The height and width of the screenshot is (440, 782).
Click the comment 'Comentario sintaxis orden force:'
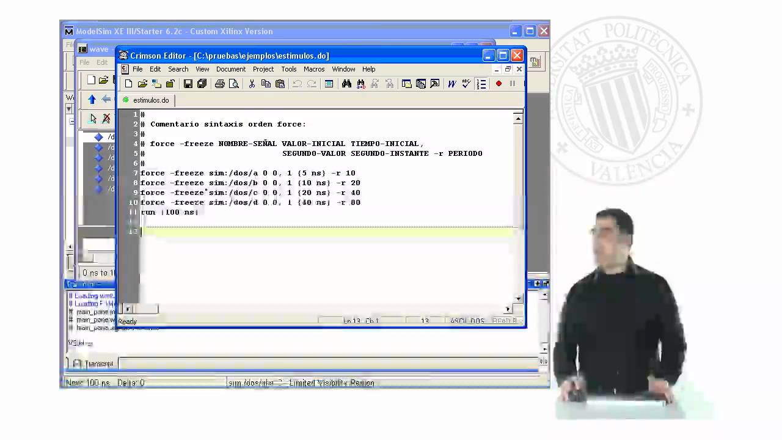click(228, 124)
